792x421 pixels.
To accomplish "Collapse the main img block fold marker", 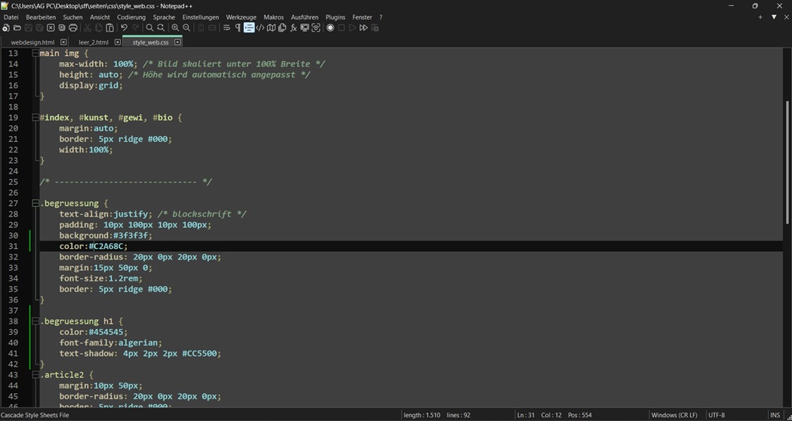I will pyautogui.click(x=35, y=54).
